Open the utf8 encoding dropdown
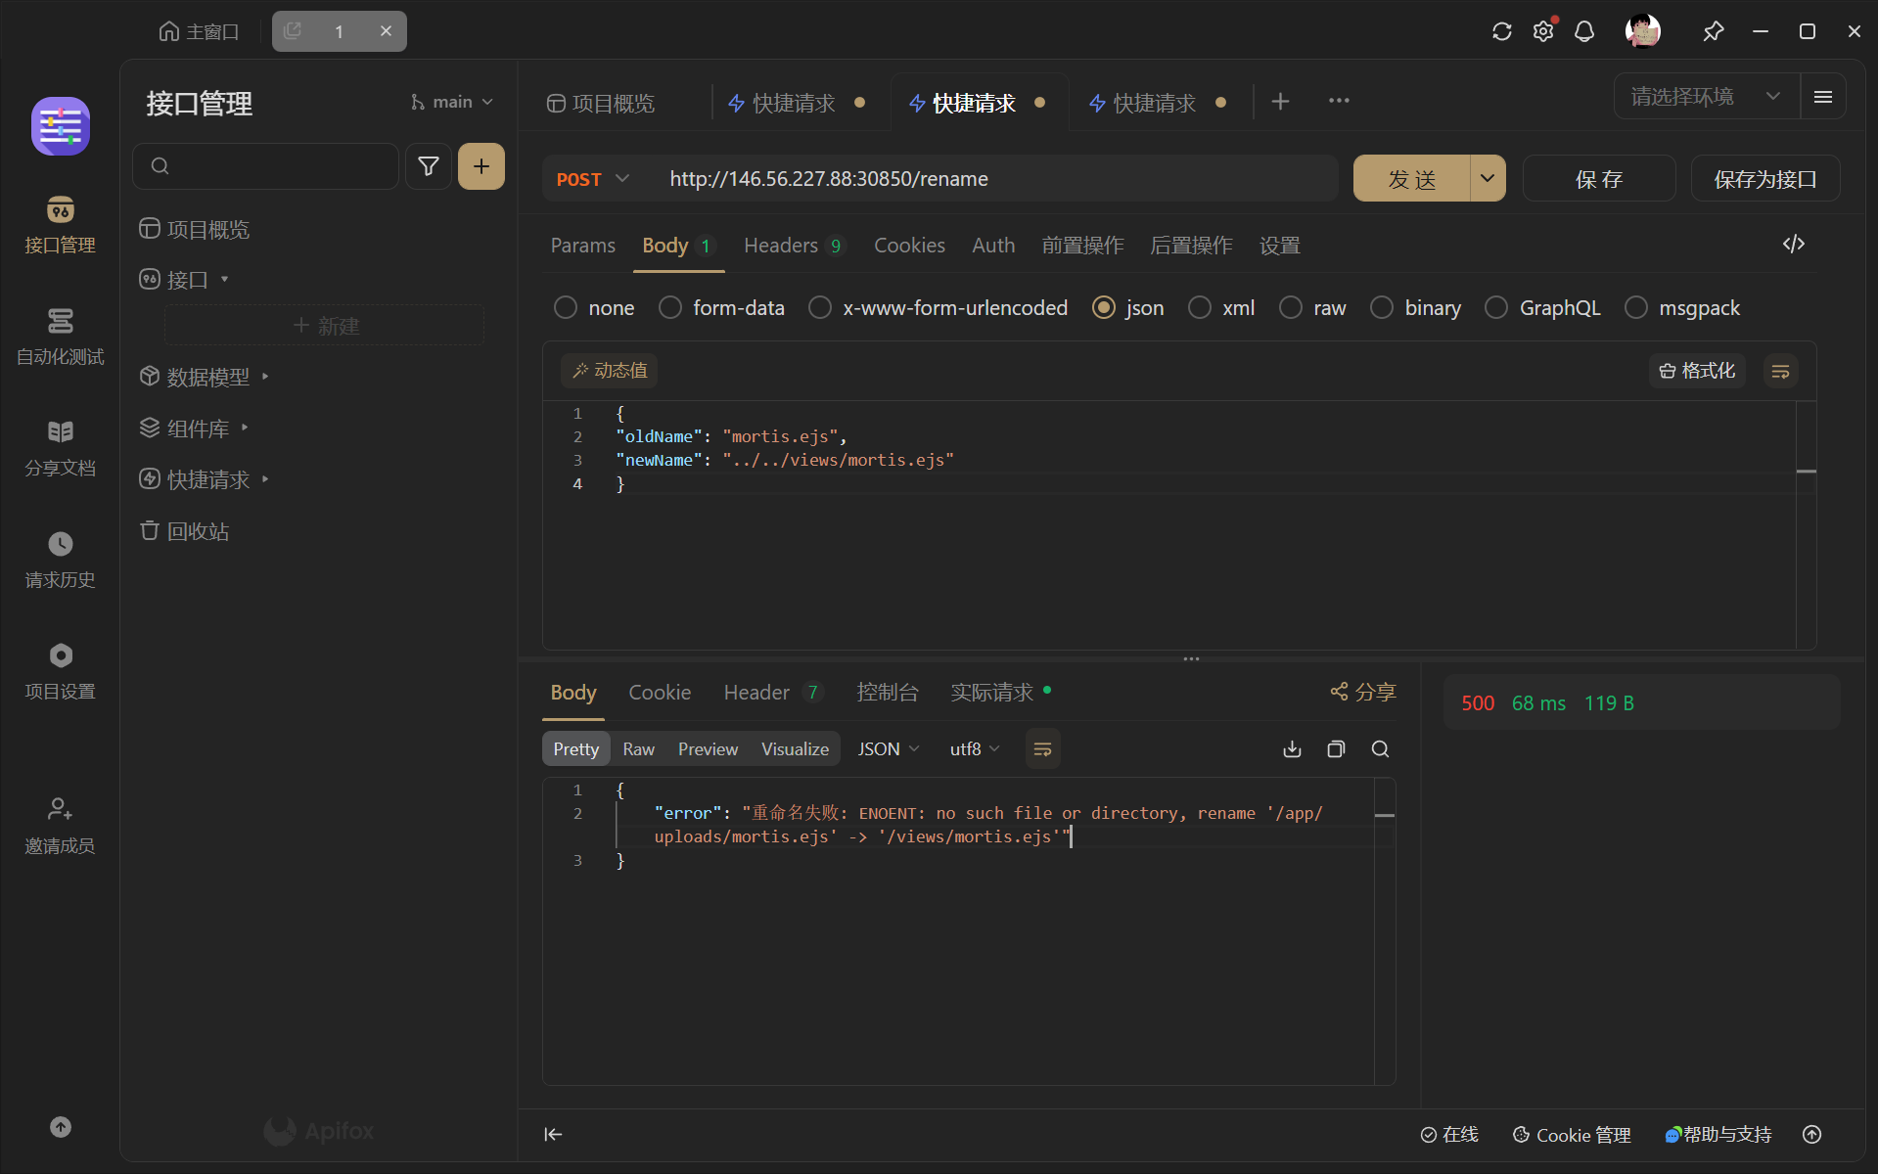Image resolution: width=1878 pixels, height=1174 pixels. pos(975,749)
